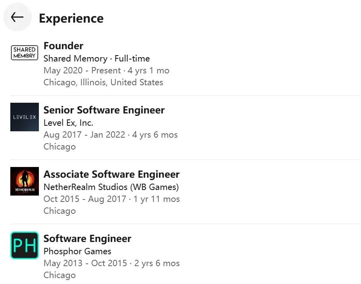Click the back arrow button
The height and width of the screenshot is (284, 361).
[x=17, y=17]
